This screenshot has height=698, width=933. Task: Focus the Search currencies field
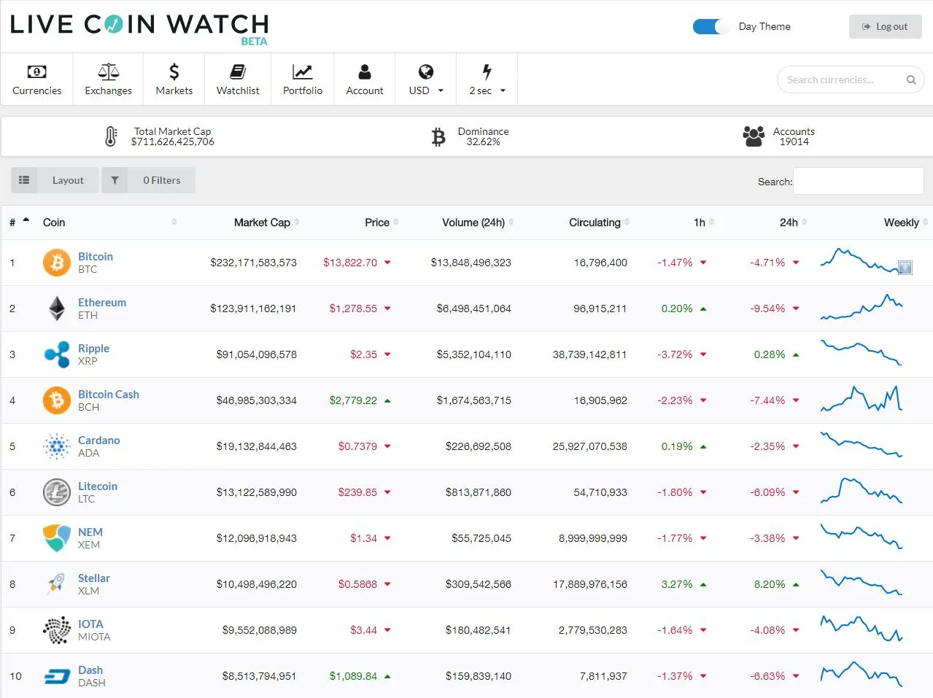click(x=850, y=80)
